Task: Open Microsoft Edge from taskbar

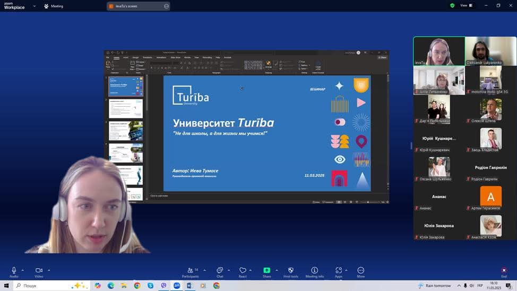Action: [x=111, y=285]
